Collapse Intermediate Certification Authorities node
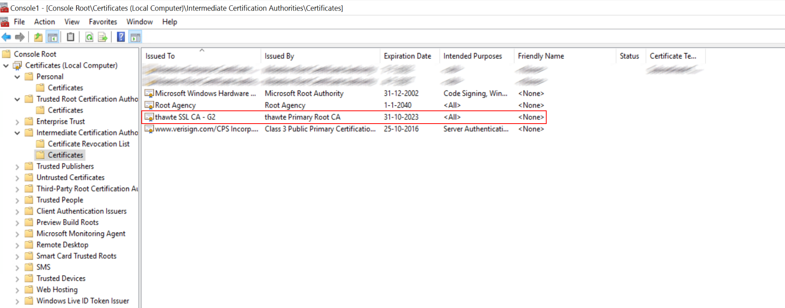The height and width of the screenshot is (308, 785). click(x=17, y=133)
